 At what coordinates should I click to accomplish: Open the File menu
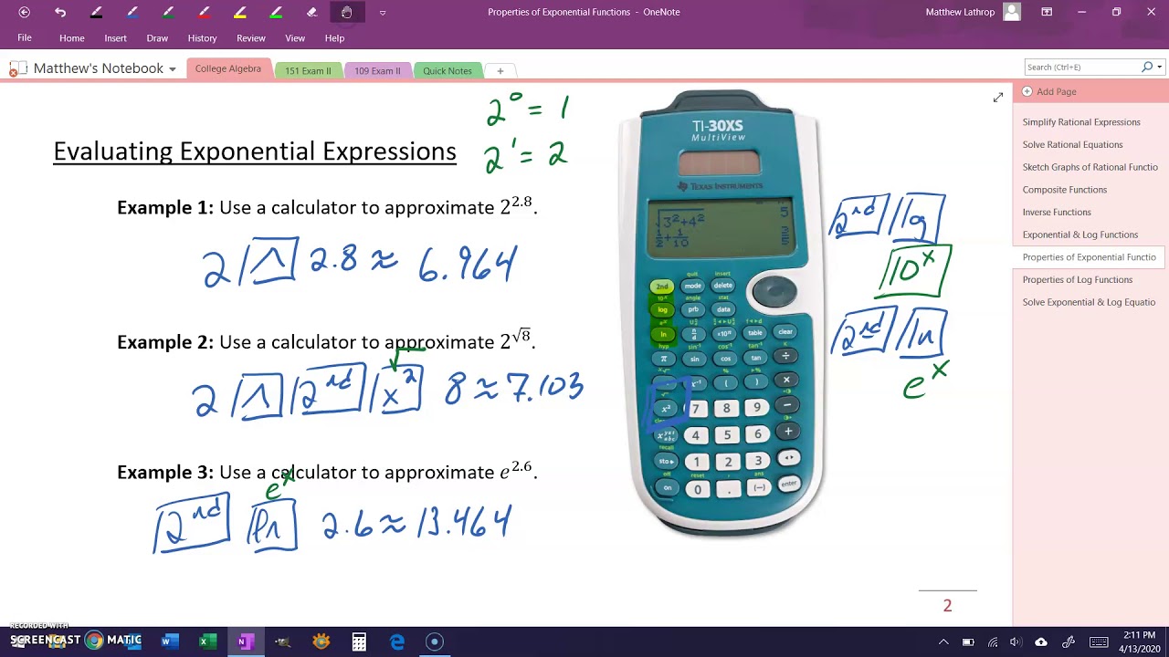[x=25, y=38]
